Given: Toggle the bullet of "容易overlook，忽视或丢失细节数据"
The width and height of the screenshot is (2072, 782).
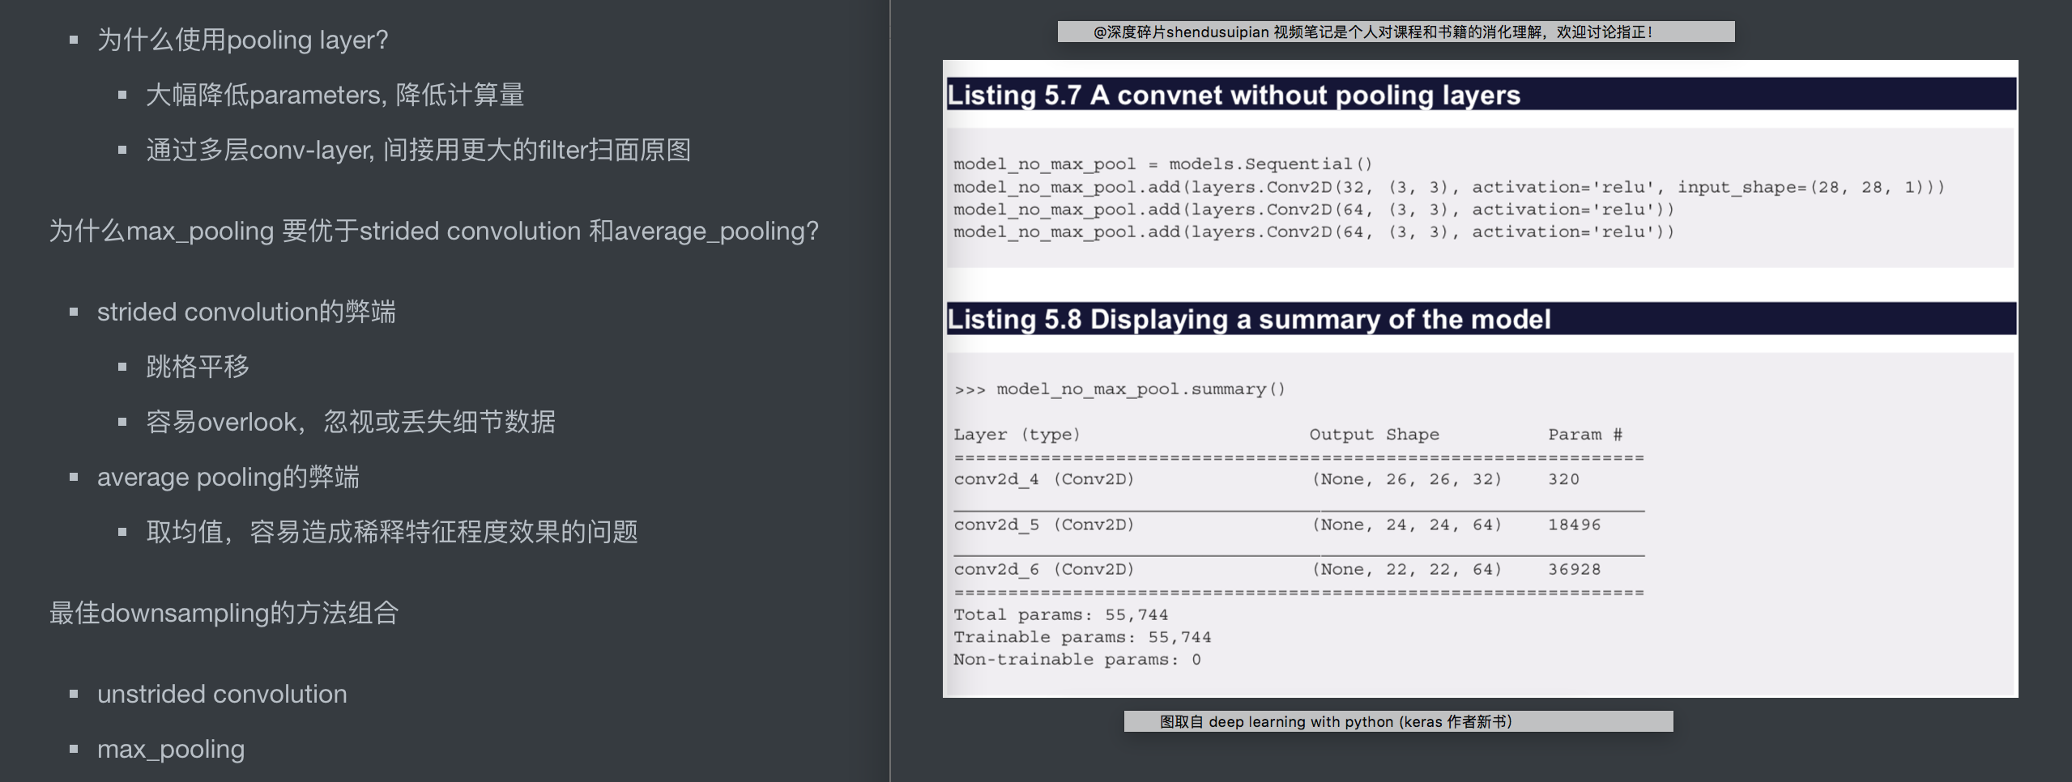Looking at the screenshot, I should [122, 422].
